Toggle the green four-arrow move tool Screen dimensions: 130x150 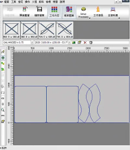(3, 58)
